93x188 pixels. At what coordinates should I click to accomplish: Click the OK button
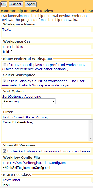tap(4, 4)
